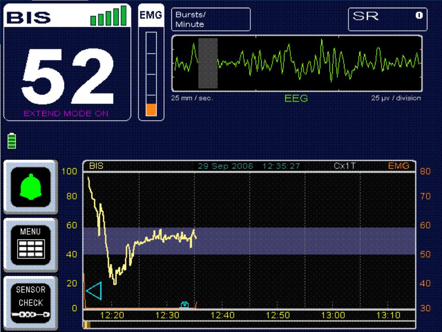
Task: Tap the EXTEND MODE ON indicator text
Action: [66, 114]
